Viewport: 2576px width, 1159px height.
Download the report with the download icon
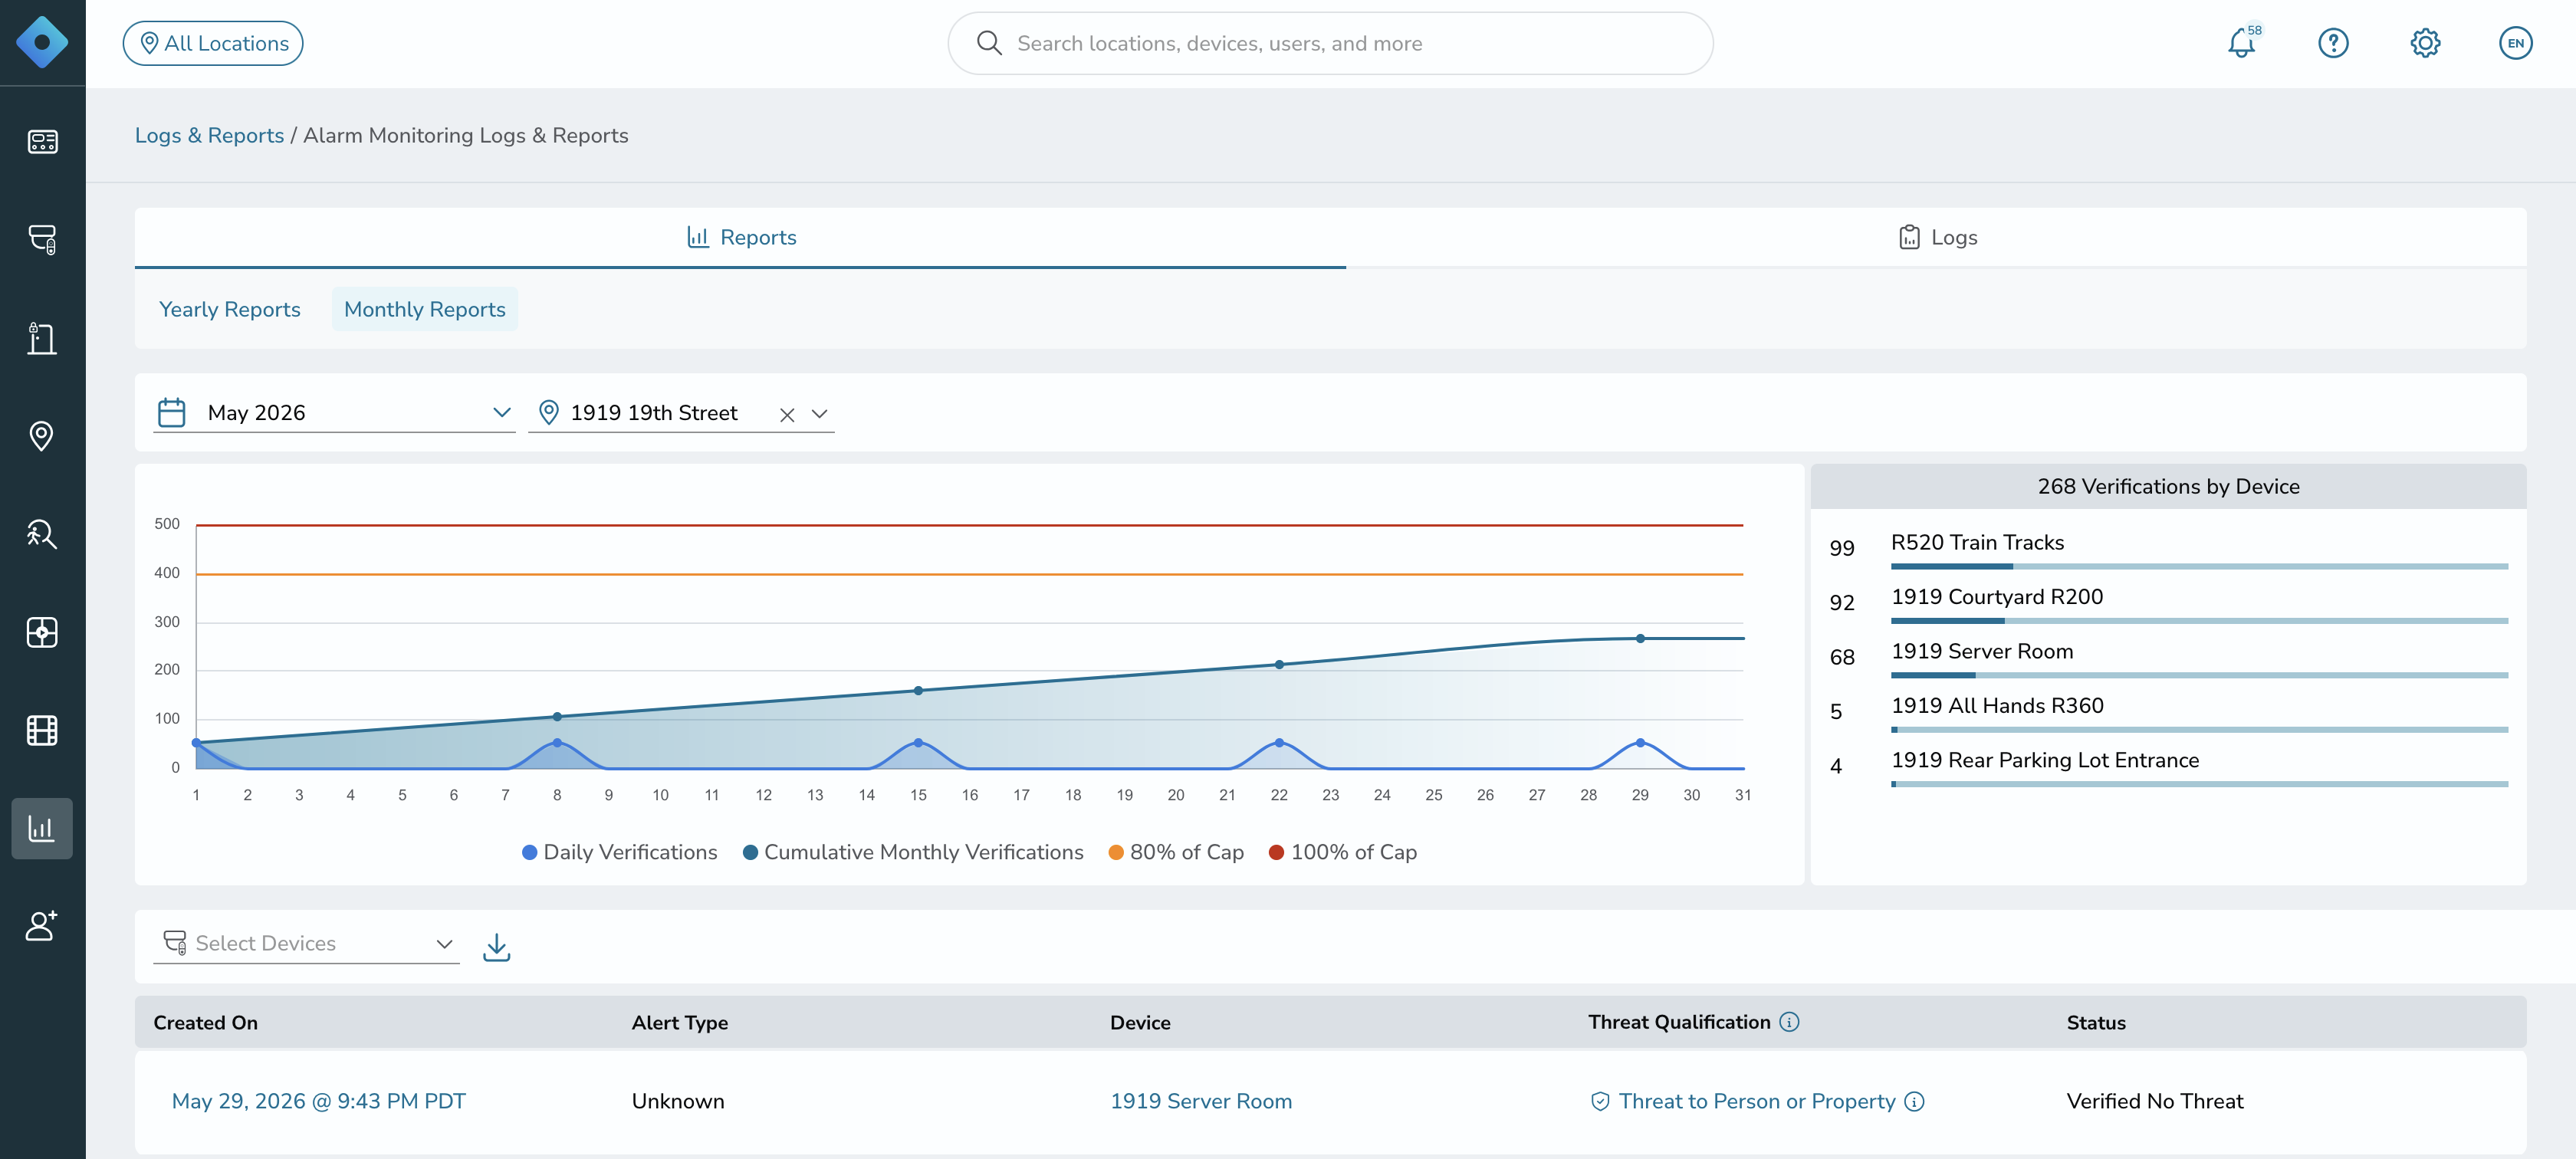pos(496,946)
